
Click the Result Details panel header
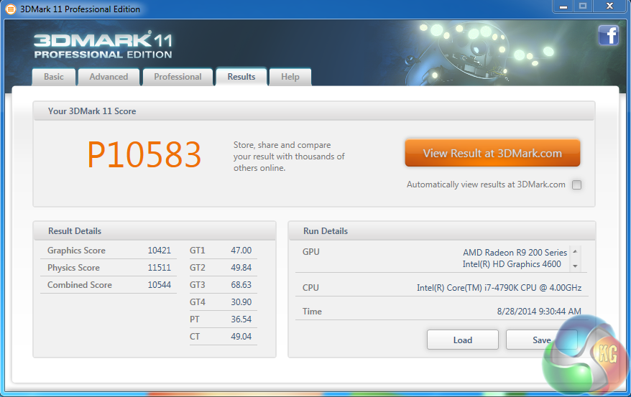pos(155,231)
